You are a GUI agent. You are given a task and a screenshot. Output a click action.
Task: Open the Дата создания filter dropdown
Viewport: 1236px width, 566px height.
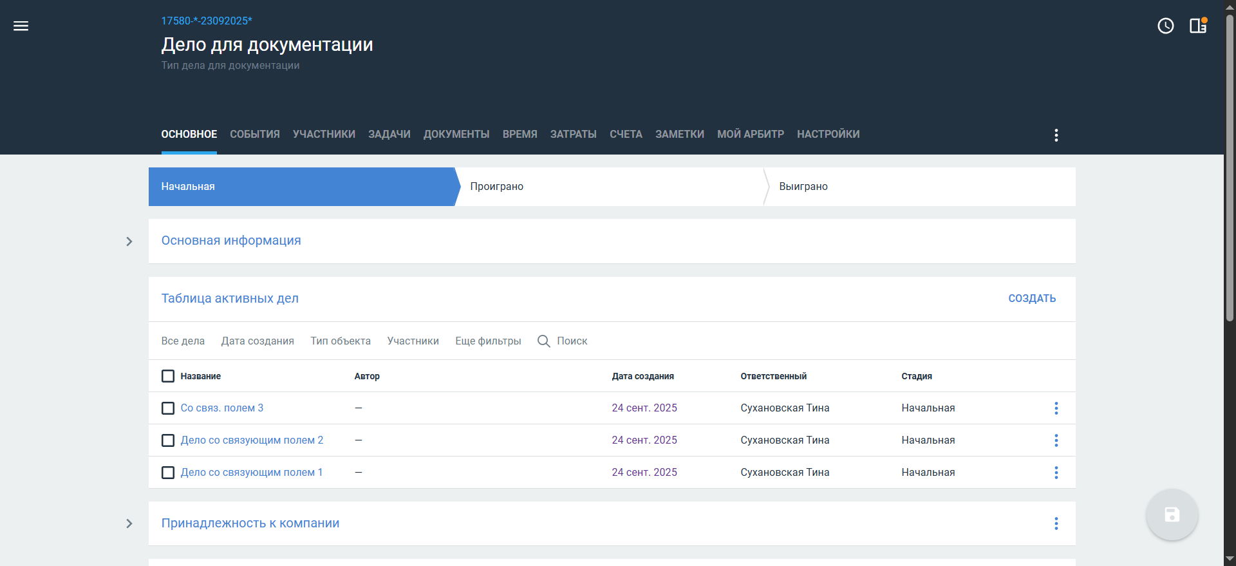coord(257,341)
